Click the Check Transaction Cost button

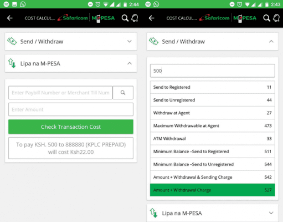[x=71, y=127]
